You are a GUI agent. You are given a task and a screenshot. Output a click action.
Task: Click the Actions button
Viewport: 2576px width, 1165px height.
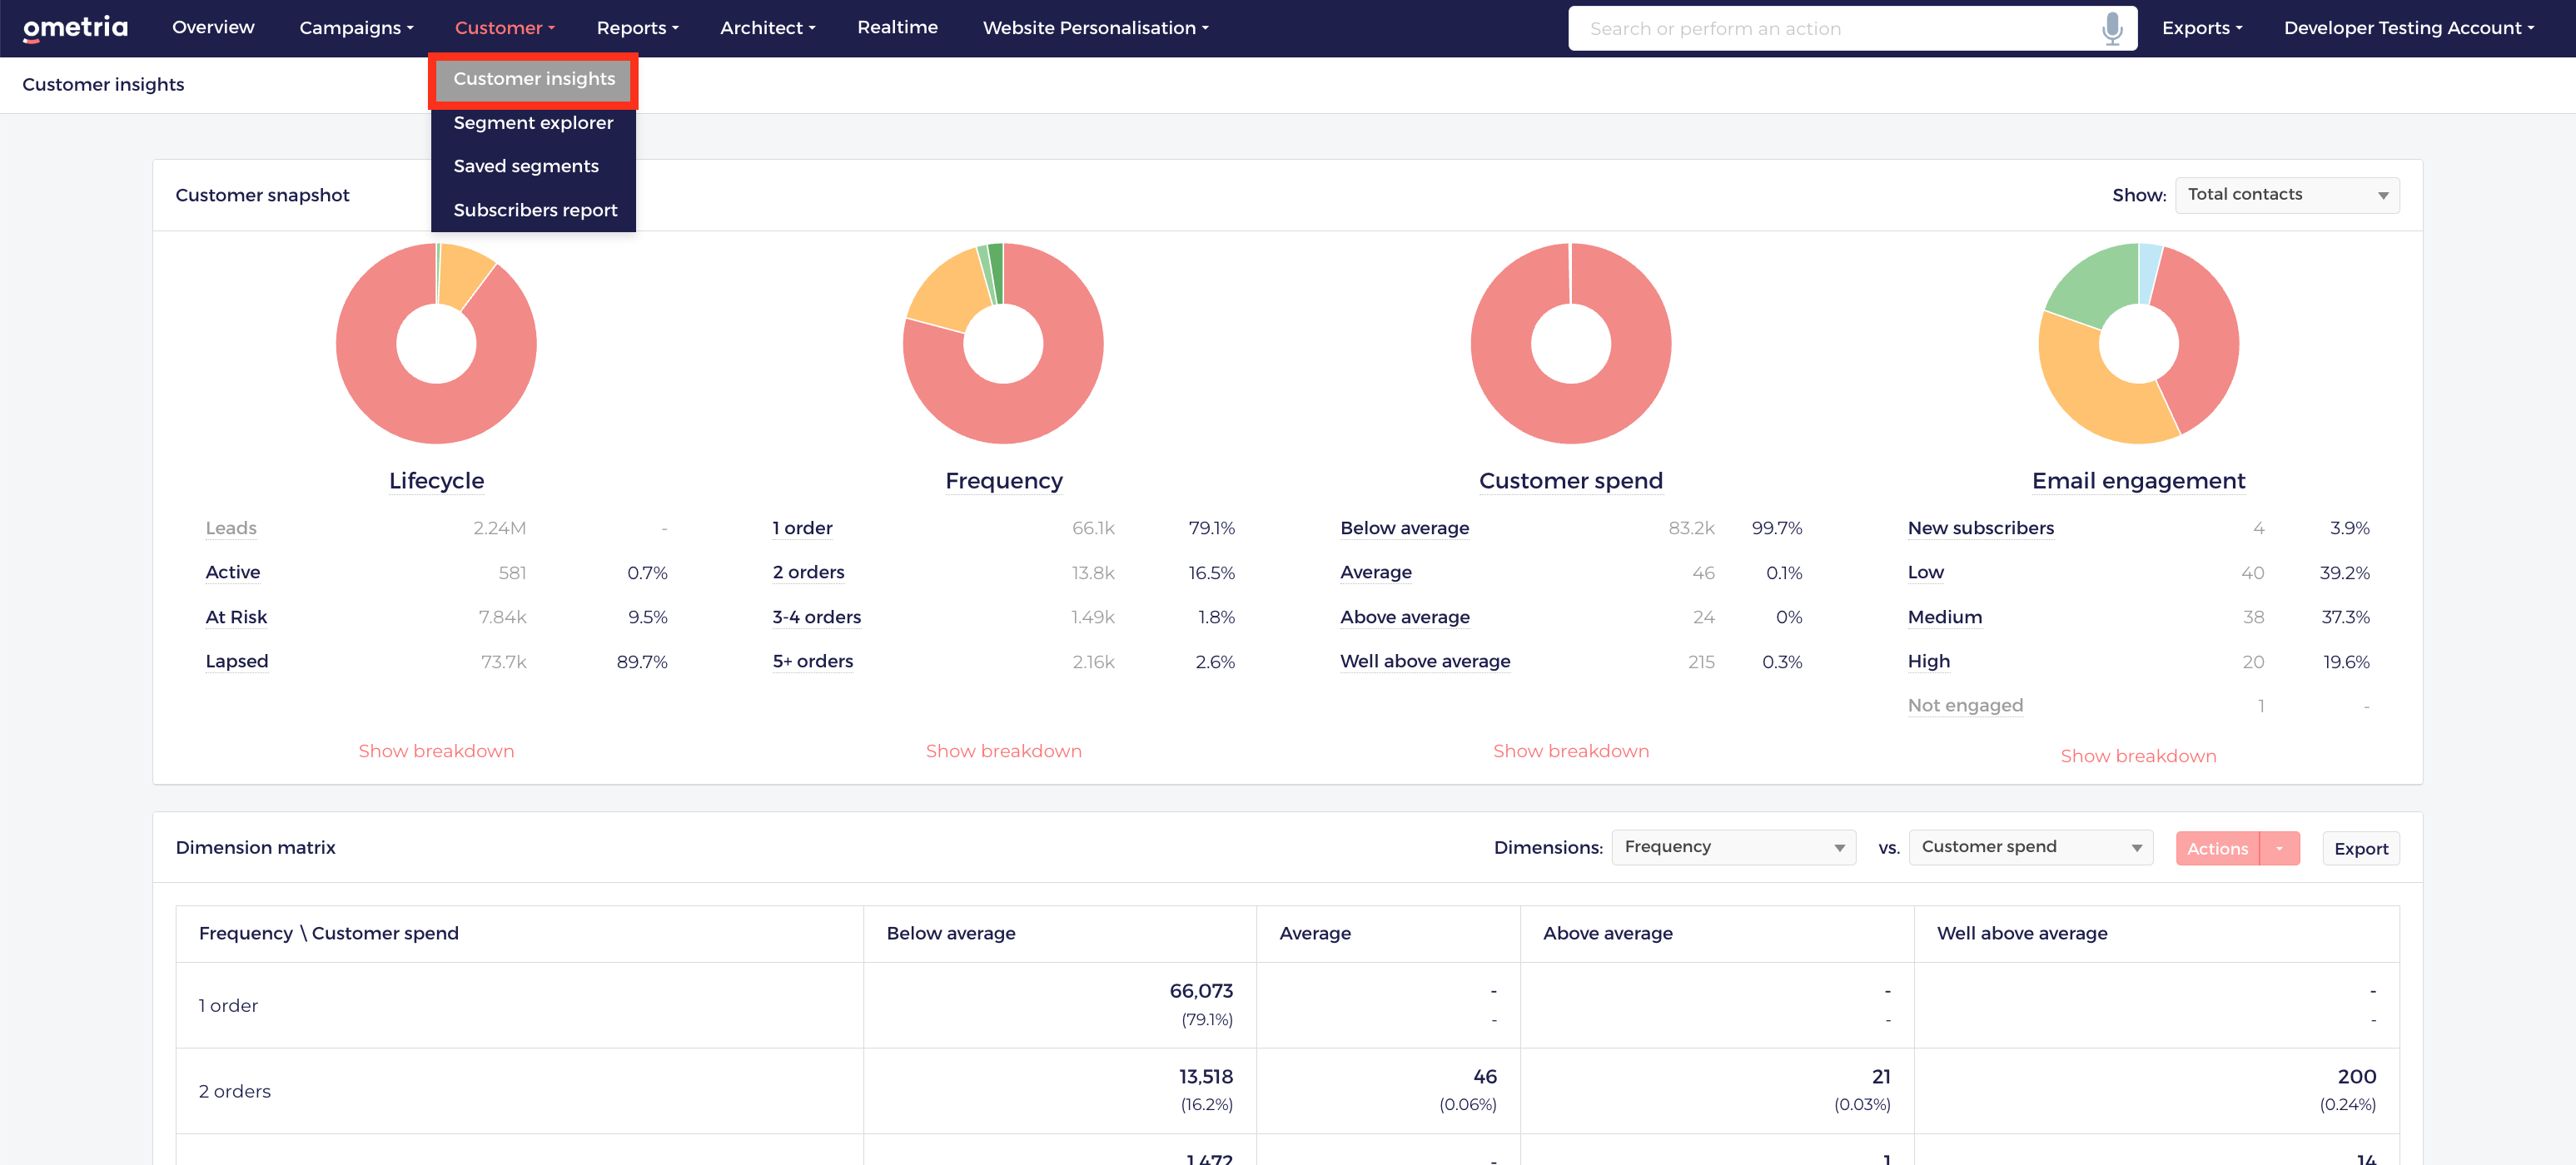[2217, 848]
